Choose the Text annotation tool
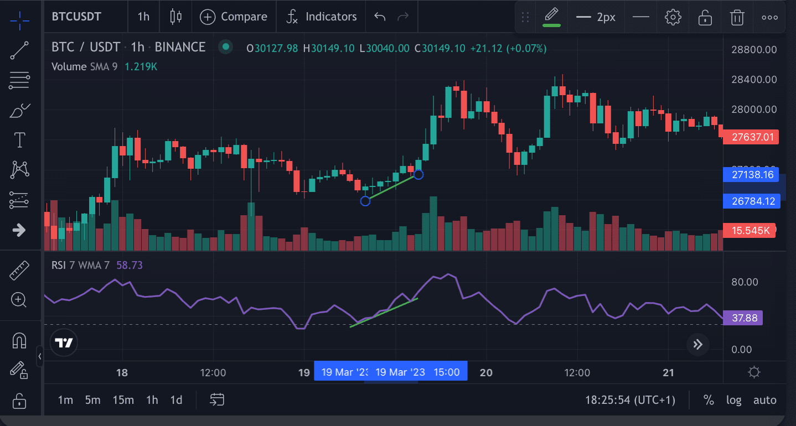This screenshot has height=426, width=796. point(19,140)
